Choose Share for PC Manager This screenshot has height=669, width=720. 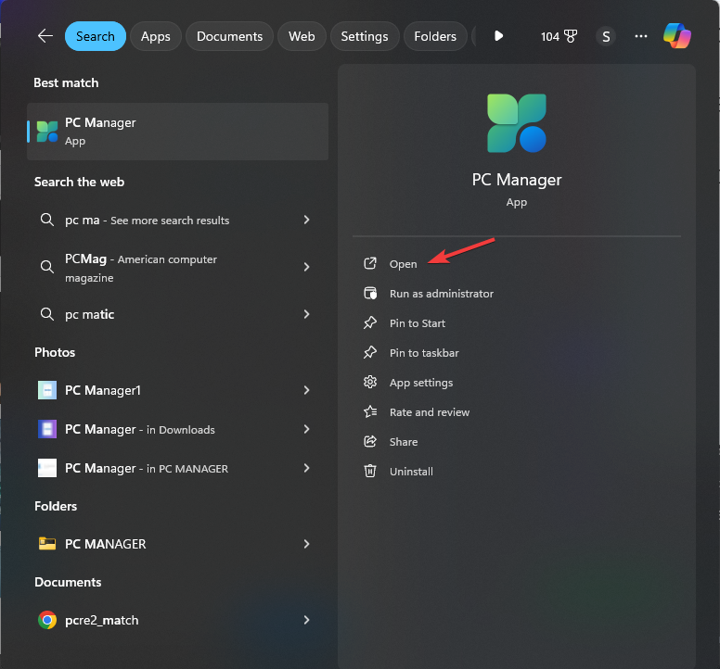[x=404, y=442]
